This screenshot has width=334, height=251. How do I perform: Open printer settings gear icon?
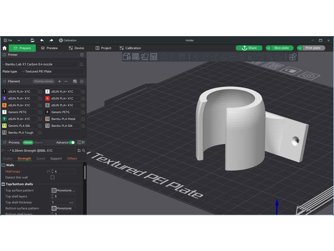point(81,55)
